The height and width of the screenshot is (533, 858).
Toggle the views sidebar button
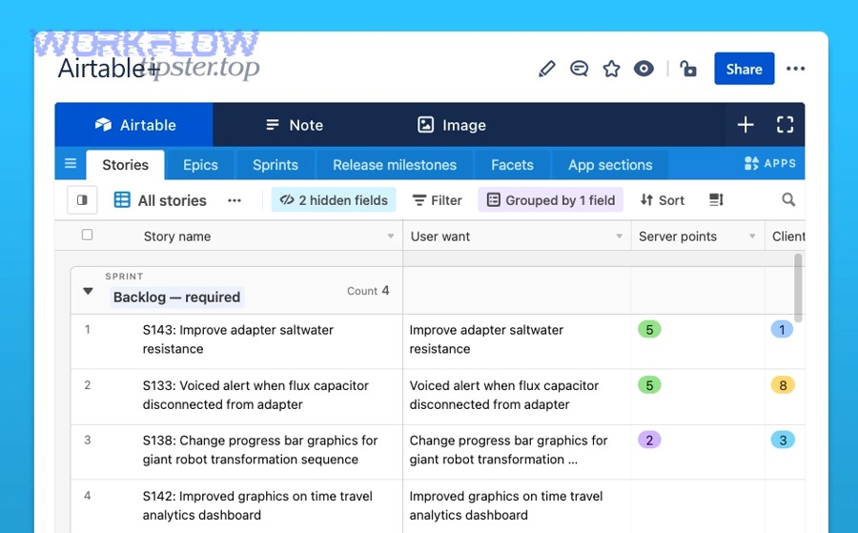tap(82, 199)
